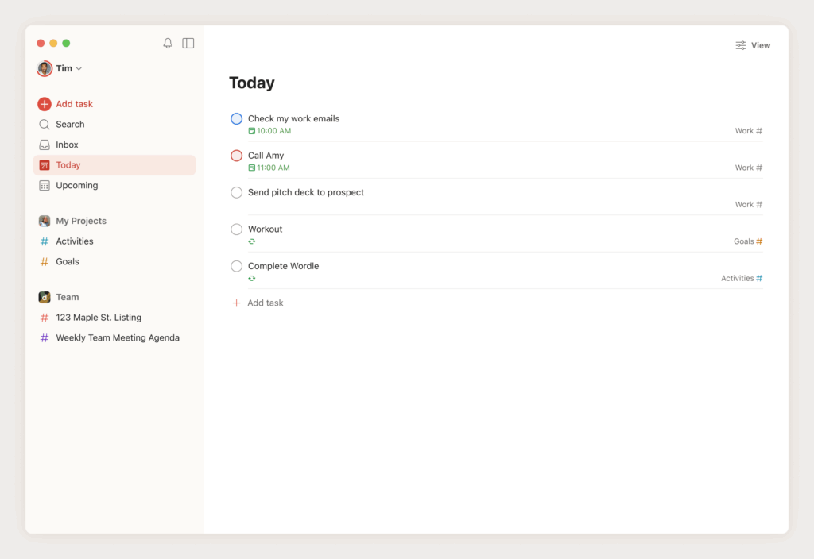Click Work label on Send pitch deck row
This screenshot has width=814, height=559.
[744, 205]
